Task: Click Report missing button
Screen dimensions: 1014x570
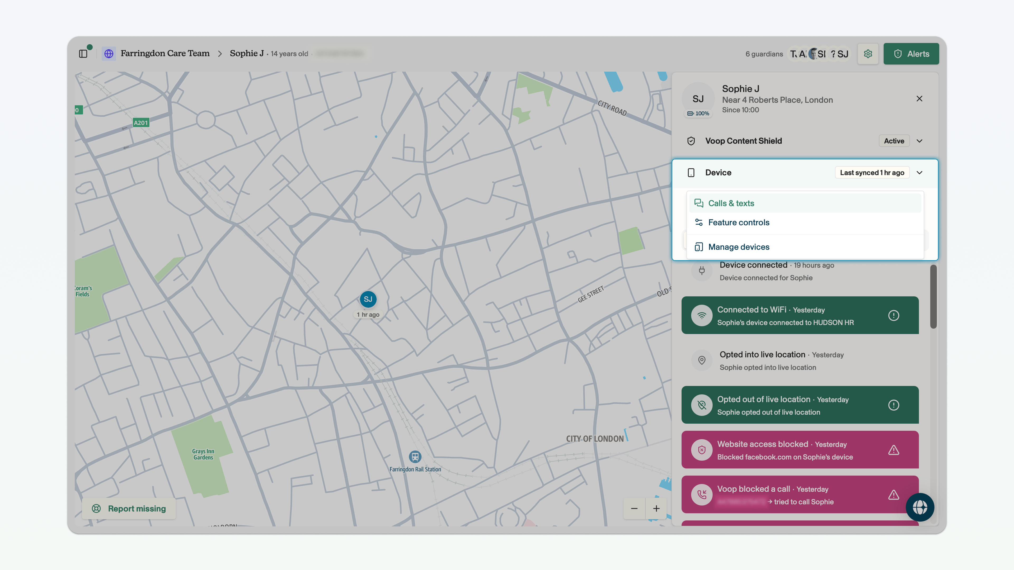Action: 129,509
